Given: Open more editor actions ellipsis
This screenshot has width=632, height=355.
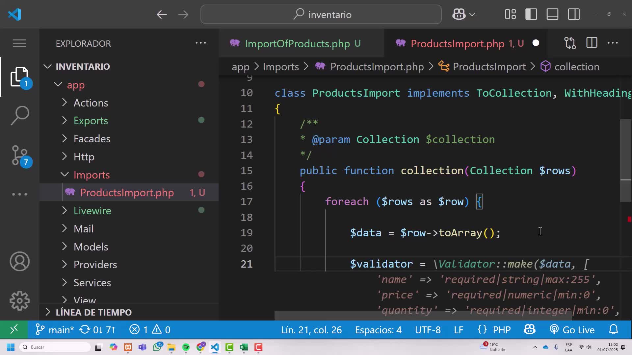Looking at the screenshot, I should pos(613,43).
